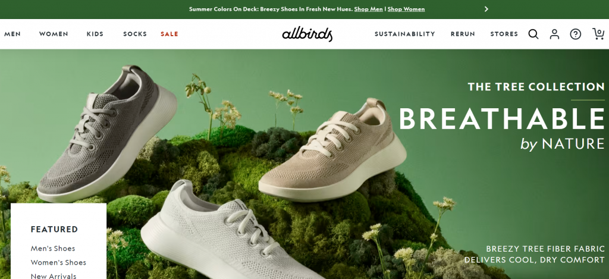Click the Breathable by Nature hero heading

pyautogui.click(x=501, y=128)
